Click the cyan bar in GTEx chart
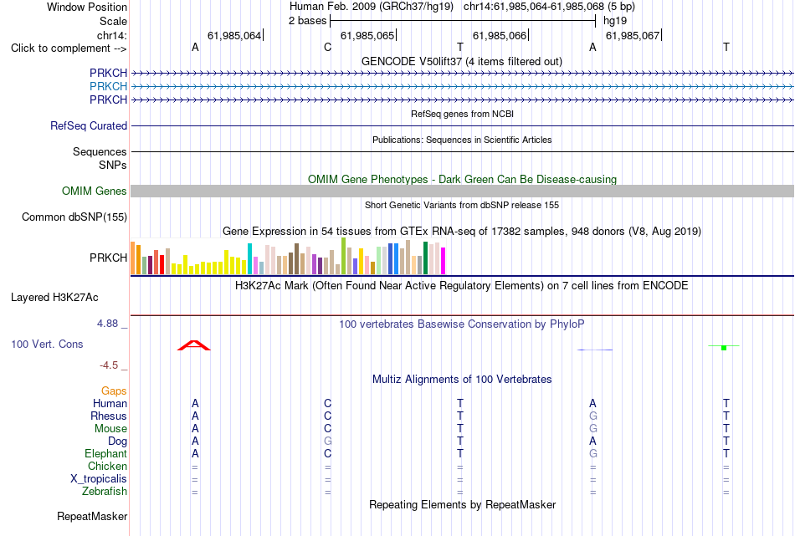795x536 pixels. [x=249, y=259]
